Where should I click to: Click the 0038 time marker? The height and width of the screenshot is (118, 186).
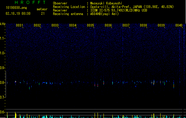(143, 25)
